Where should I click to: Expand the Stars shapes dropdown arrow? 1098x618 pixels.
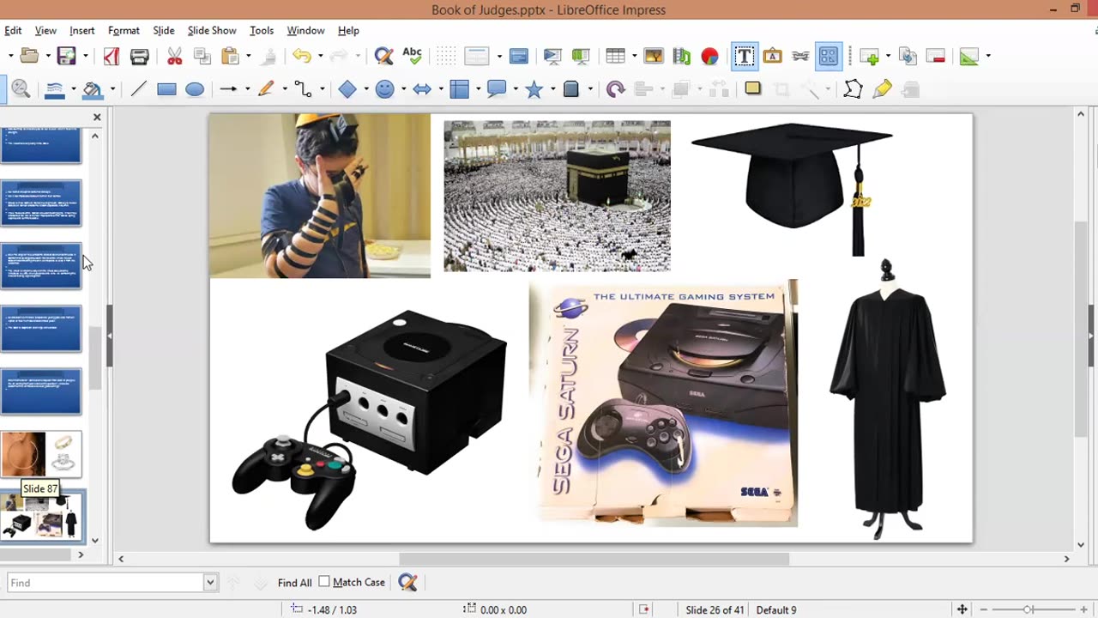[x=552, y=88]
